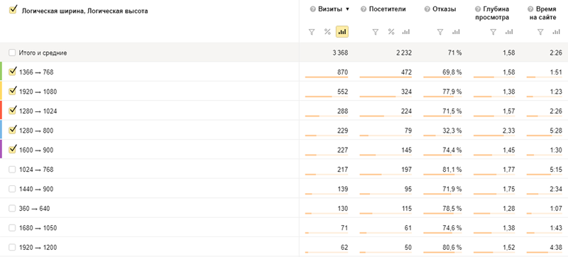Select percent icon under Посетители column
This screenshot has width=568, height=257.
391,32
